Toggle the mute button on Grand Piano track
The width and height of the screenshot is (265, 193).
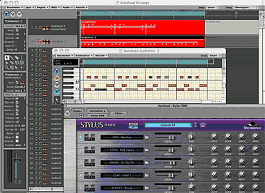click(x=37, y=27)
